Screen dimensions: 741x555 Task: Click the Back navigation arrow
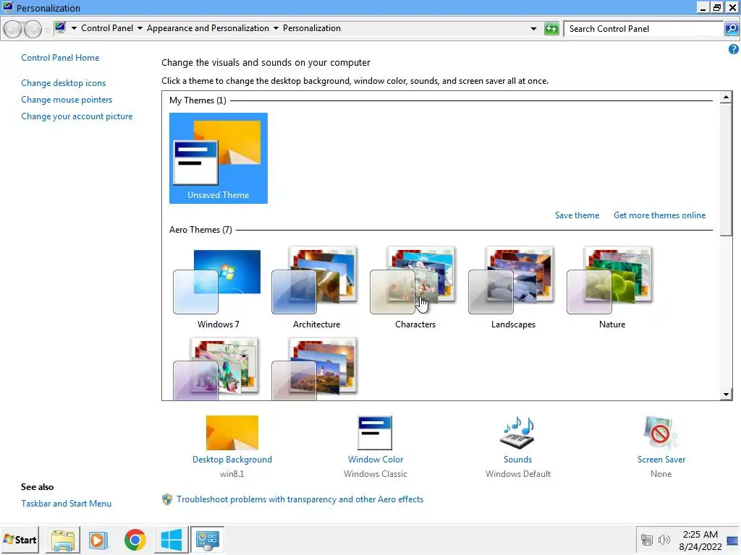pyautogui.click(x=13, y=29)
